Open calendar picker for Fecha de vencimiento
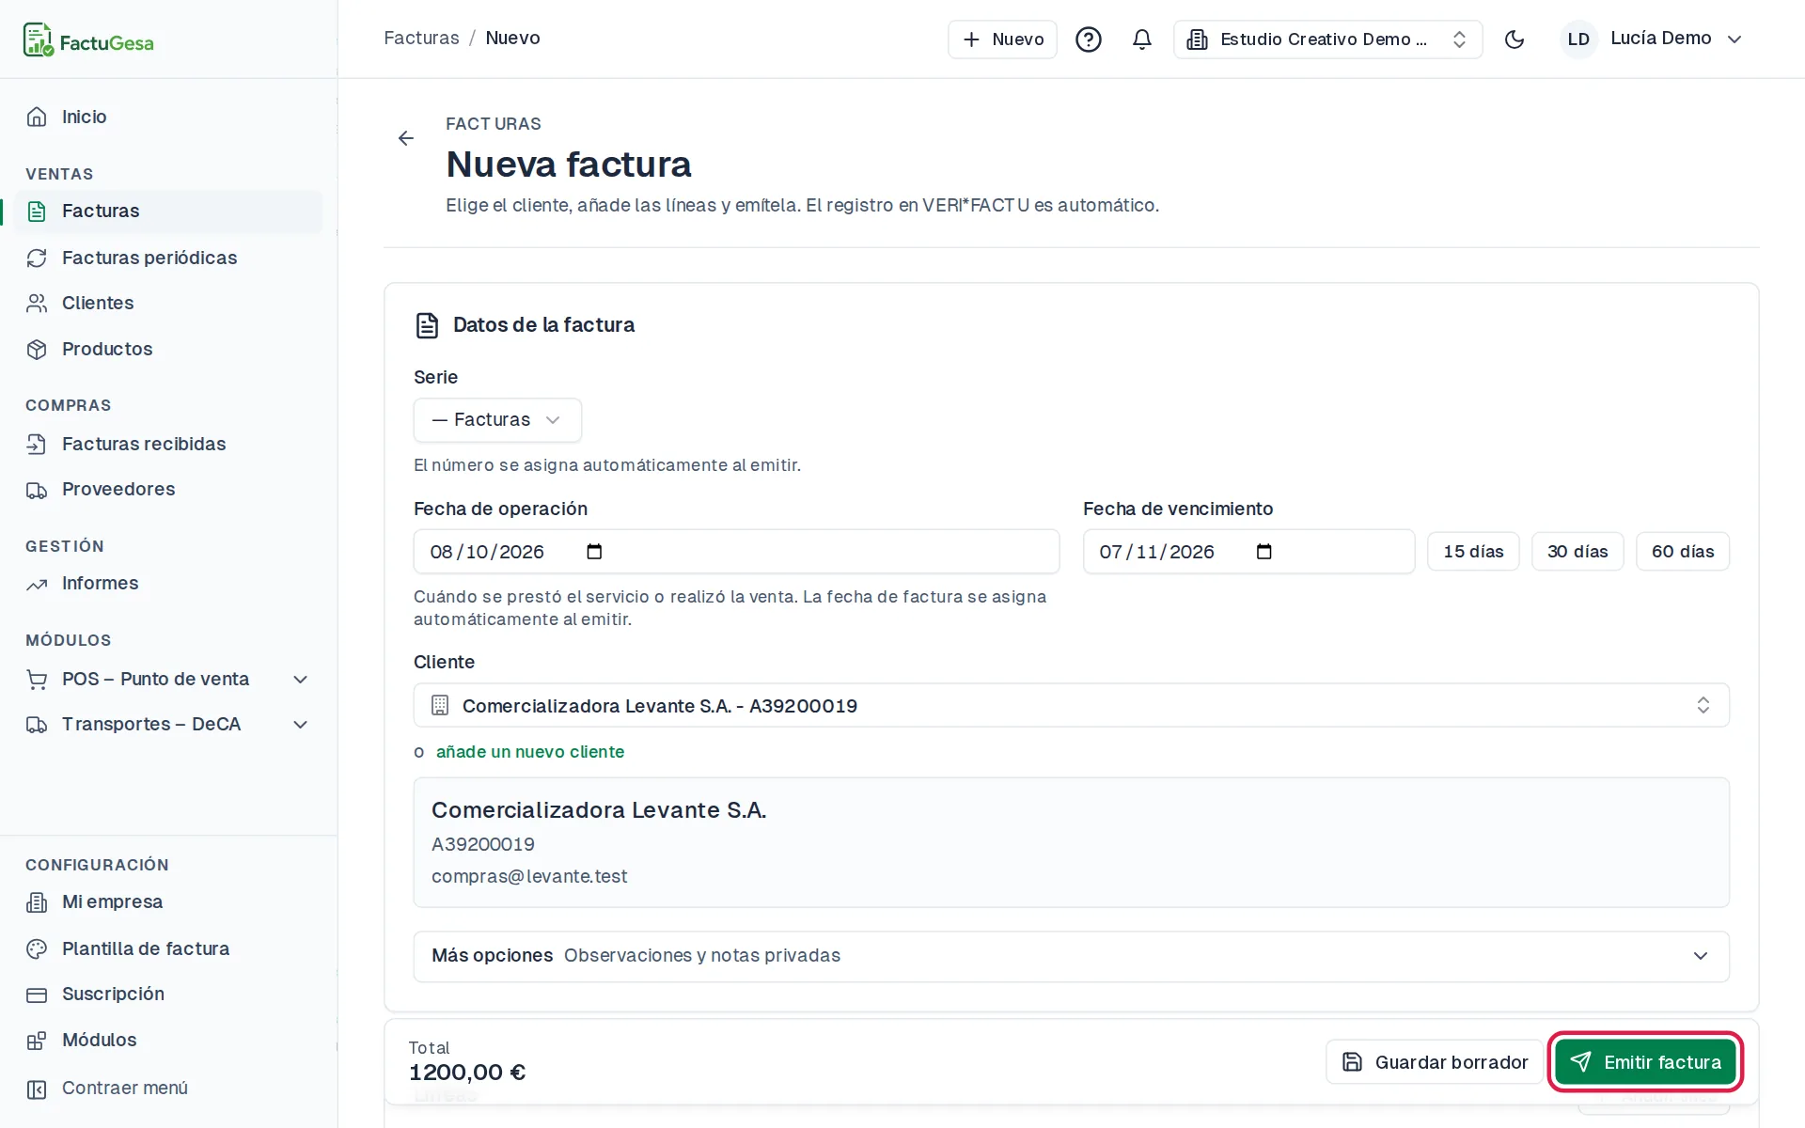 click(x=1264, y=552)
